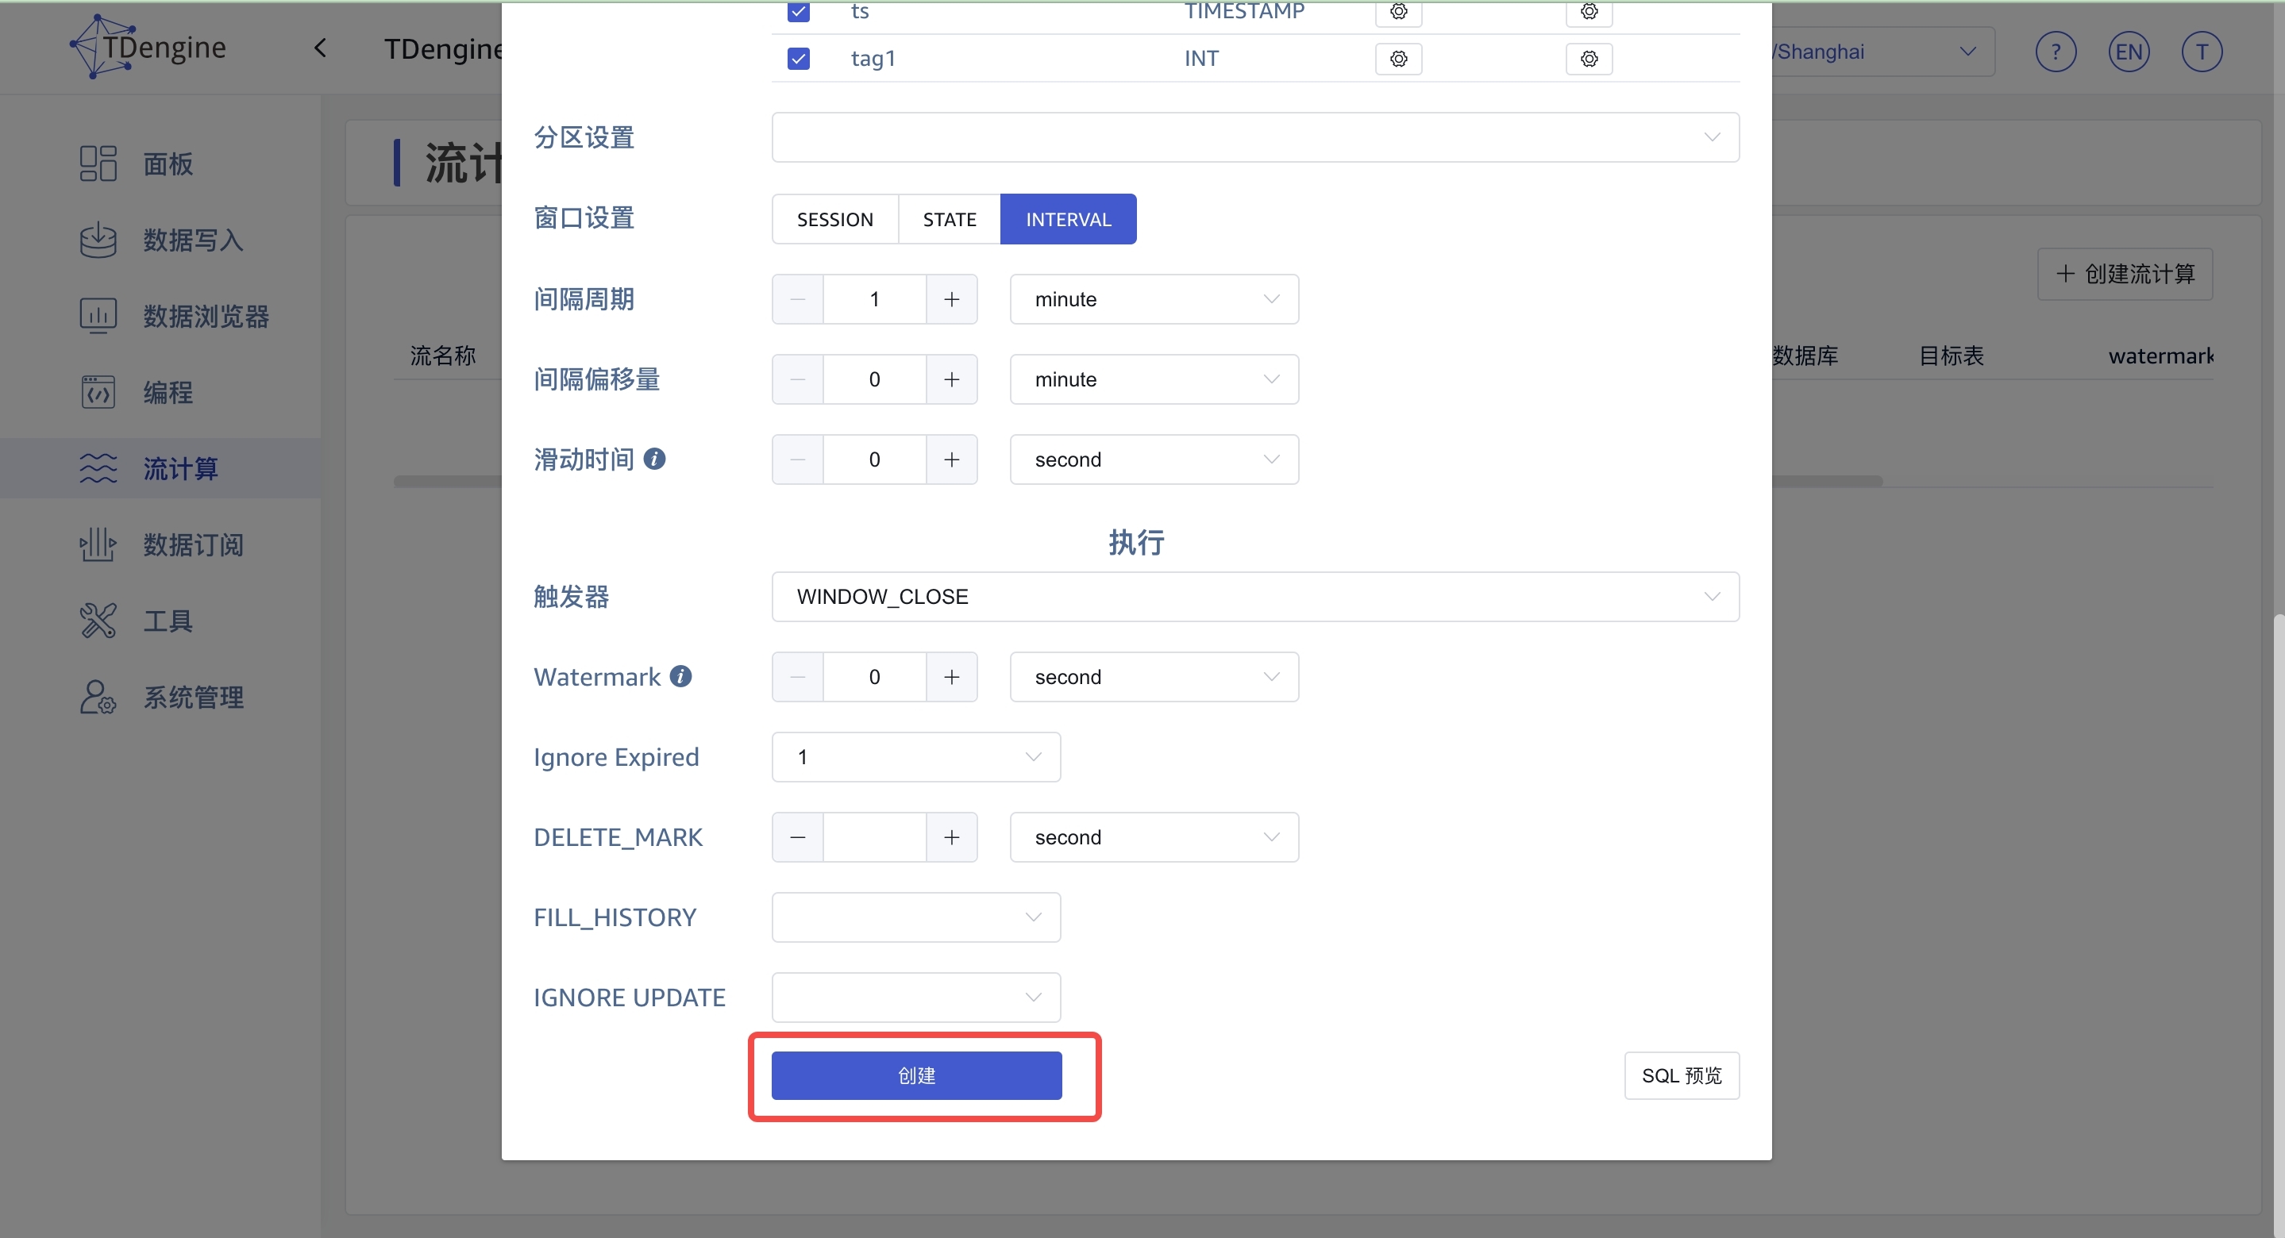Click EN language switcher in top bar
This screenshot has width=2285, height=1238.
click(x=2129, y=52)
